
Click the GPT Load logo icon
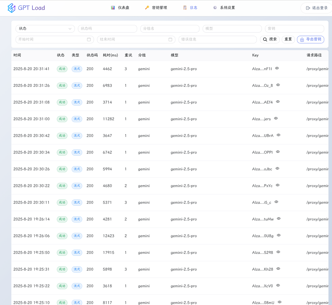(11, 8)
